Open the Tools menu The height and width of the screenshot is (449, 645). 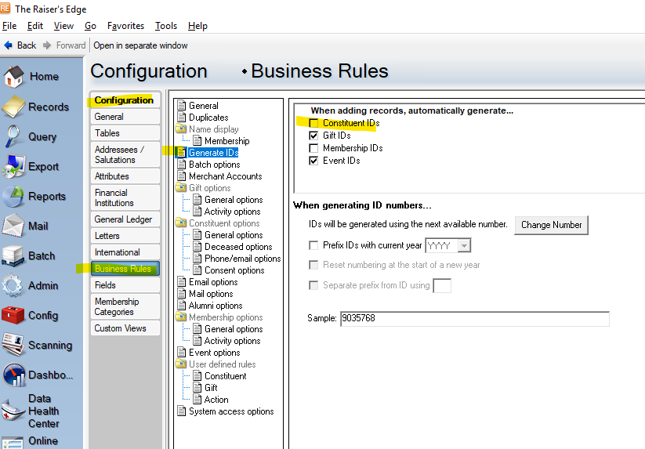[x=166, y=26]
